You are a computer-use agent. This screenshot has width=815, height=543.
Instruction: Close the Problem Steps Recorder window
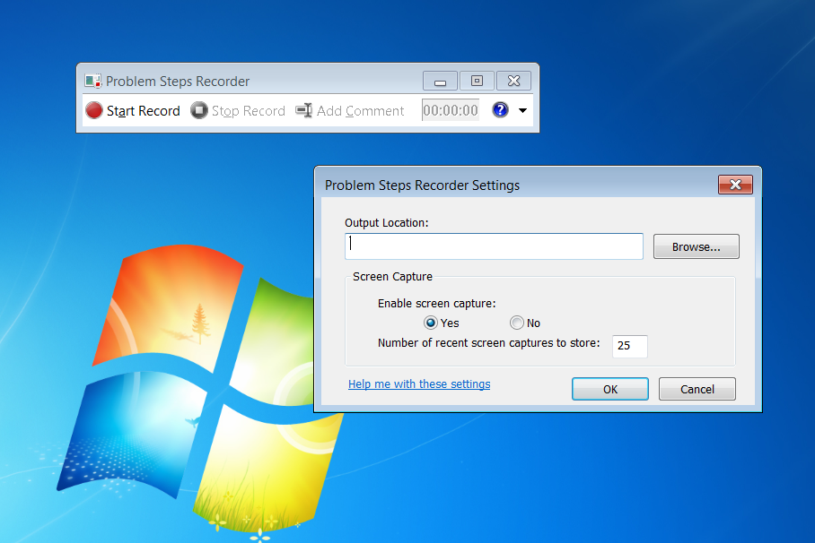[513, 81]
